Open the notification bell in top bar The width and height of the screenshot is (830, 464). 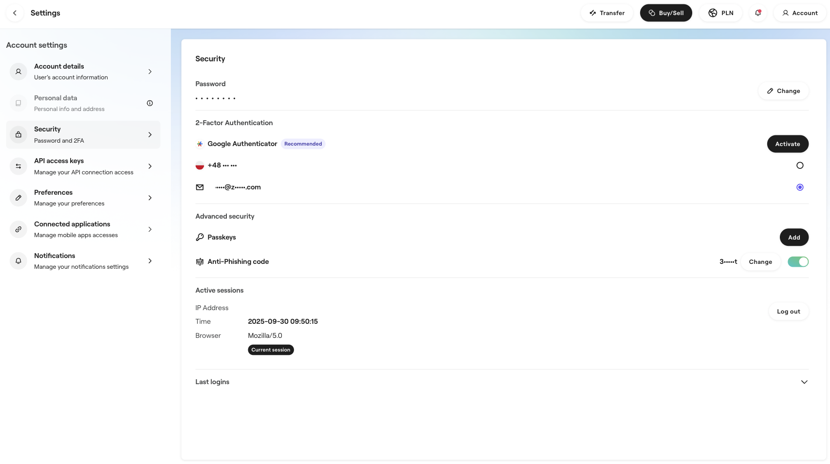757,13
